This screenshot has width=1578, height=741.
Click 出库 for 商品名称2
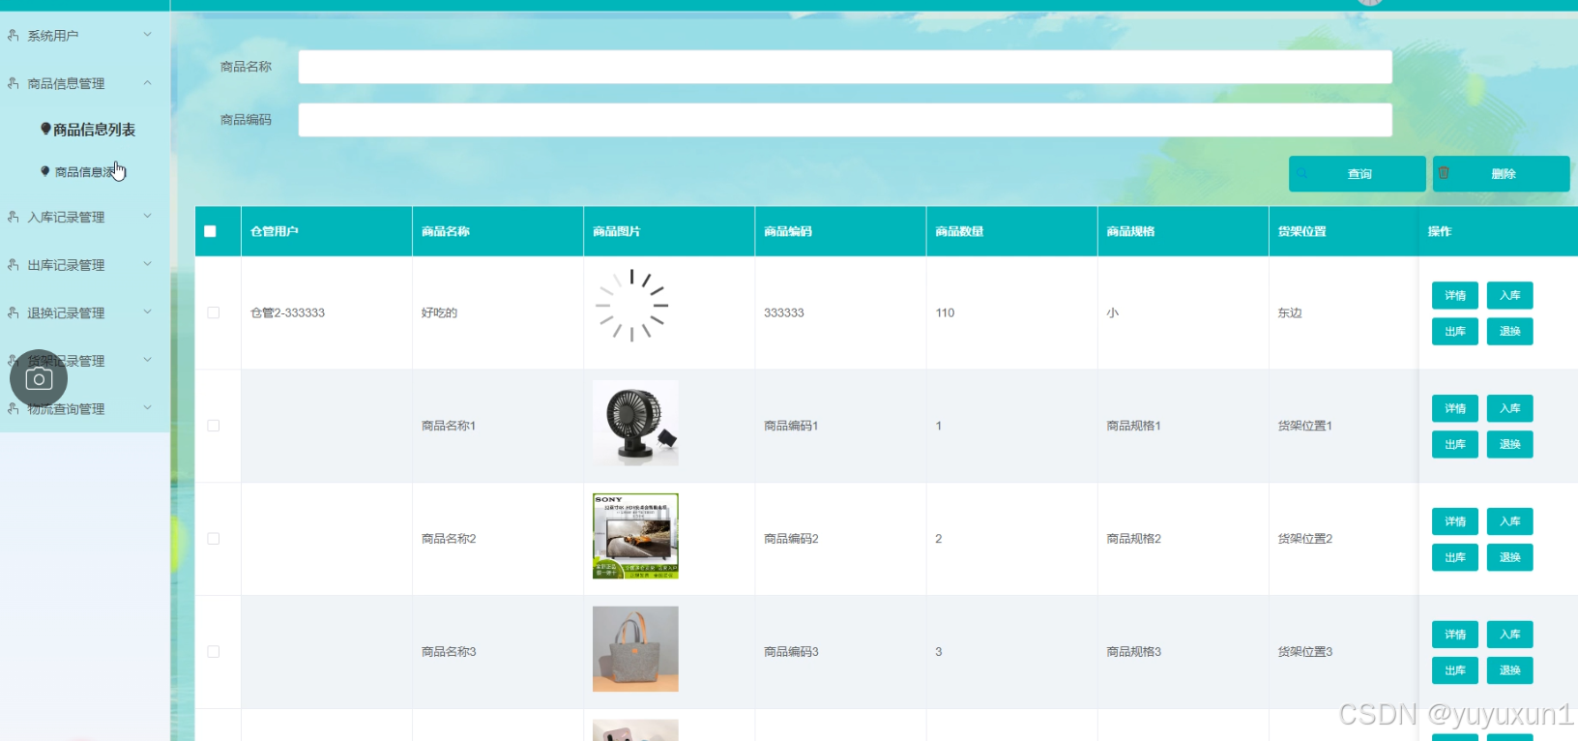point(1455,558)
